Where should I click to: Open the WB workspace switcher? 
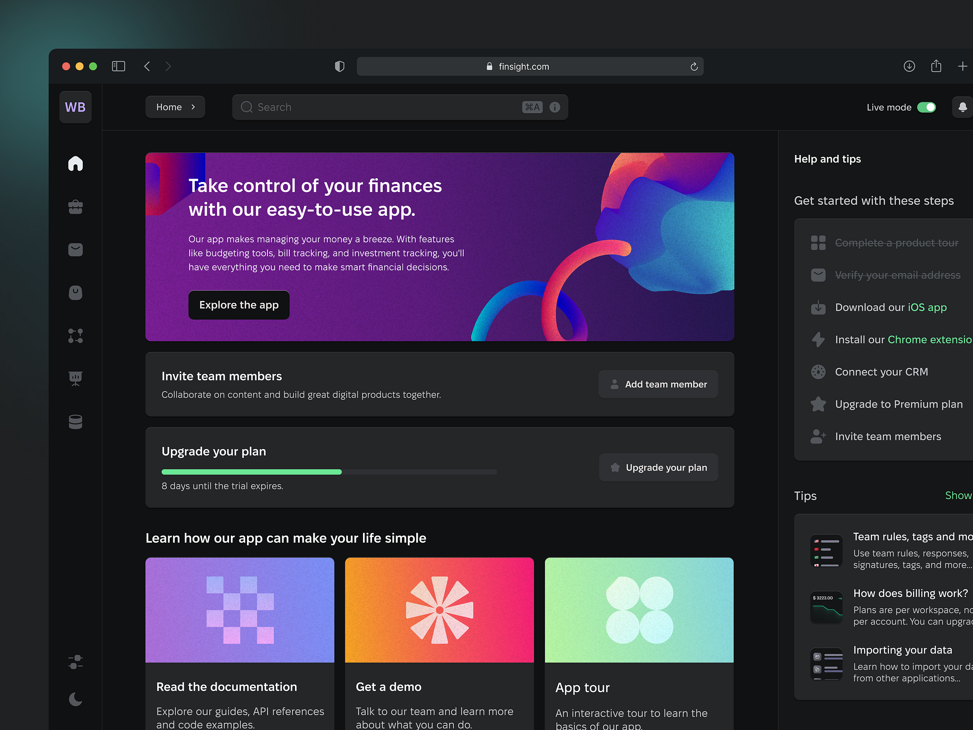tap(76, 107)
